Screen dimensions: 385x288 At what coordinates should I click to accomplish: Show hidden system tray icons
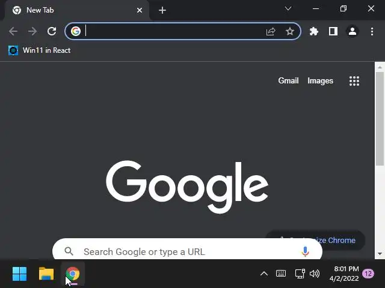click(264, 274)
